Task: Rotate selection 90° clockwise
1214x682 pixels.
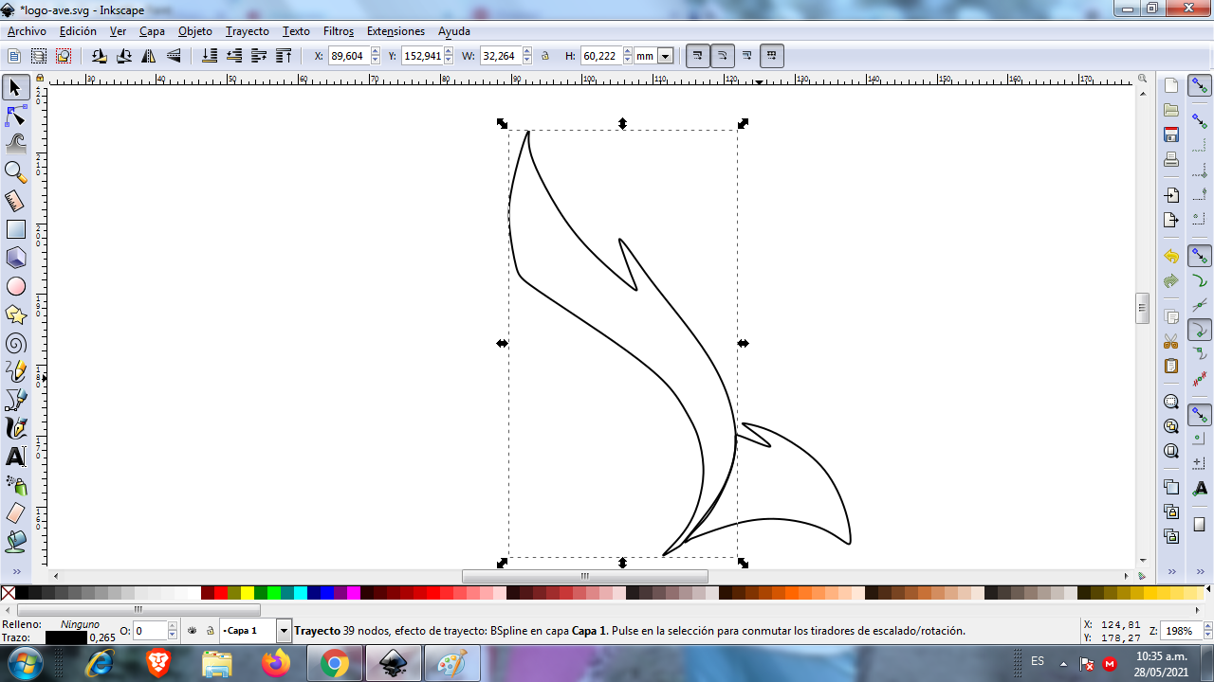Action: point(124,56)
